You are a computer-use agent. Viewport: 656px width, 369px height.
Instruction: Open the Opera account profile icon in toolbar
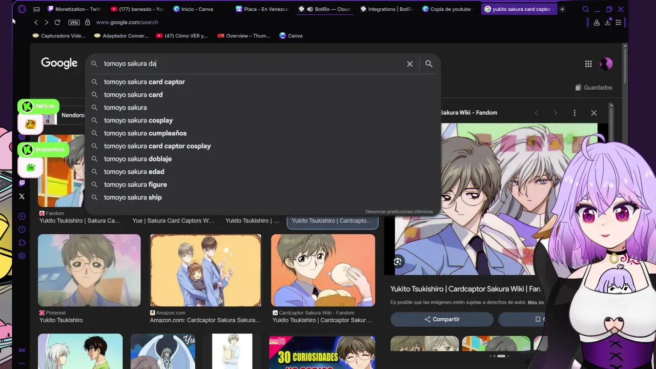597,23
